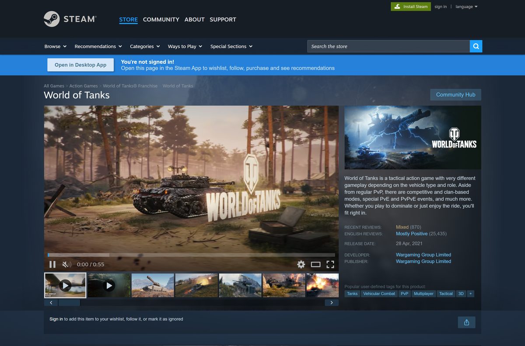This screenshot has height=346, width=525.
Task: Click the plus tag button
Action: tap(471, 294)
